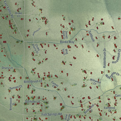Click the Milkweed Ct label

tap(95, 82)
